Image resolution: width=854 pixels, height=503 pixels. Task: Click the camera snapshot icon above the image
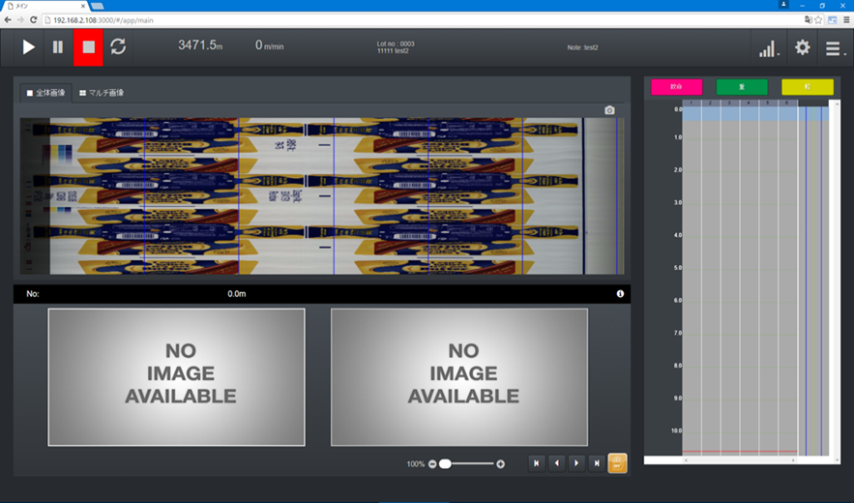point(609,110)
